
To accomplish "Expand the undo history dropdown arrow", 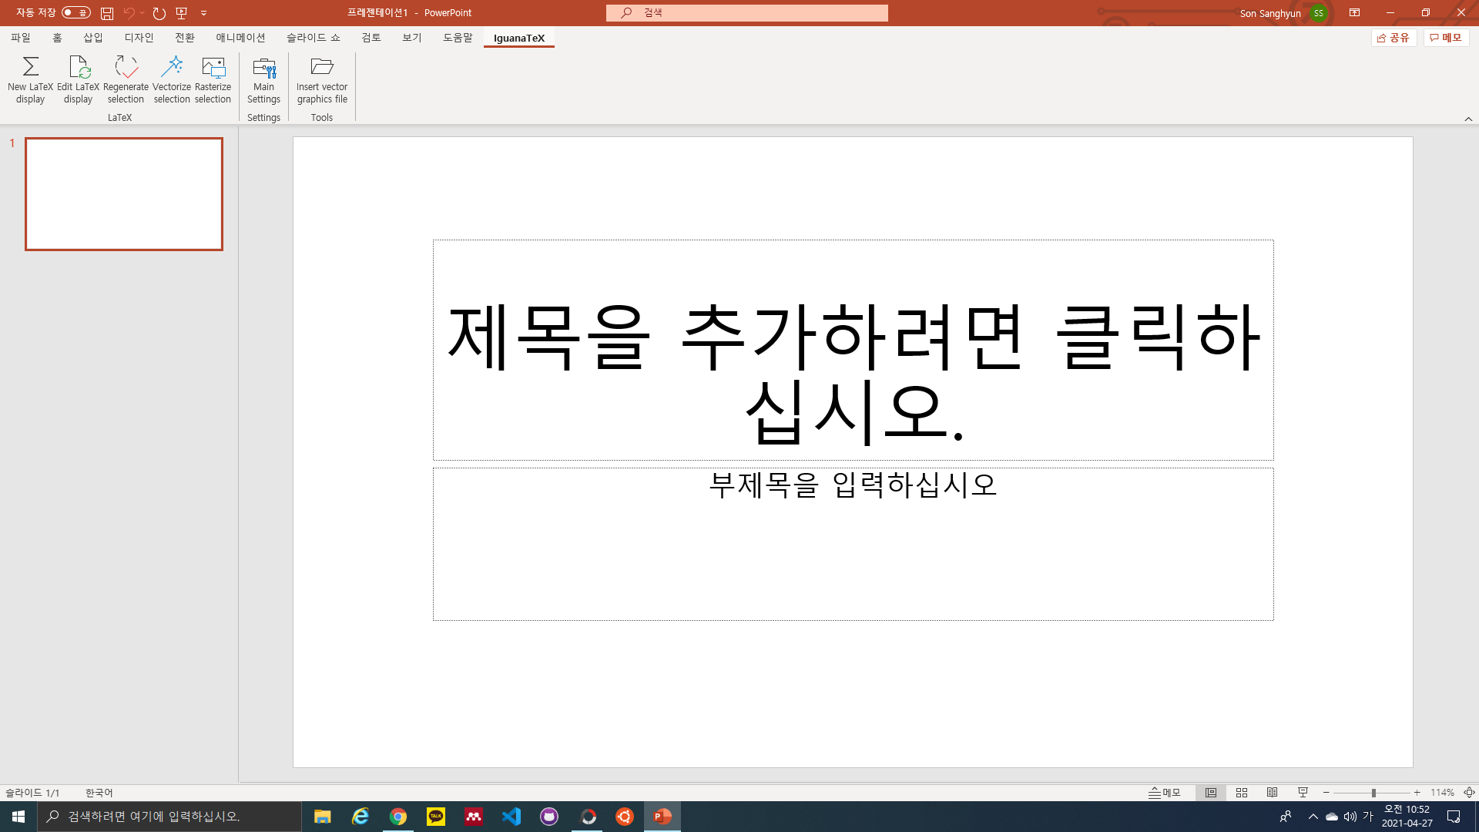I will [143, 13].
